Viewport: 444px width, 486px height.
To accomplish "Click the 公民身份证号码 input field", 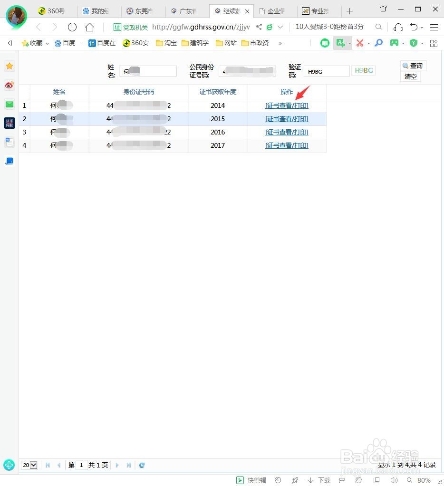I will click(247, 71).
